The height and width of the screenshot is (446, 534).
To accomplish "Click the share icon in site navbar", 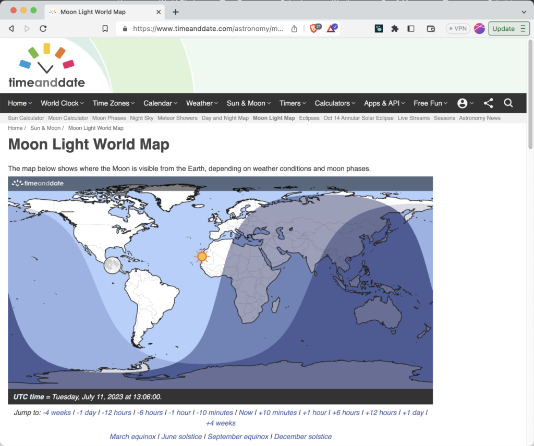I will coord(488,103).
